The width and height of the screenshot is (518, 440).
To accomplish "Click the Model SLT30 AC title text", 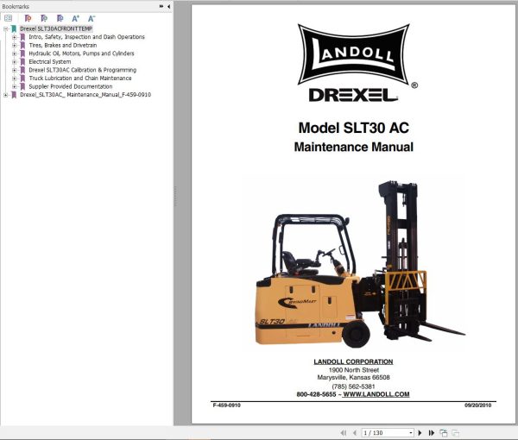I will pos(353,128).
